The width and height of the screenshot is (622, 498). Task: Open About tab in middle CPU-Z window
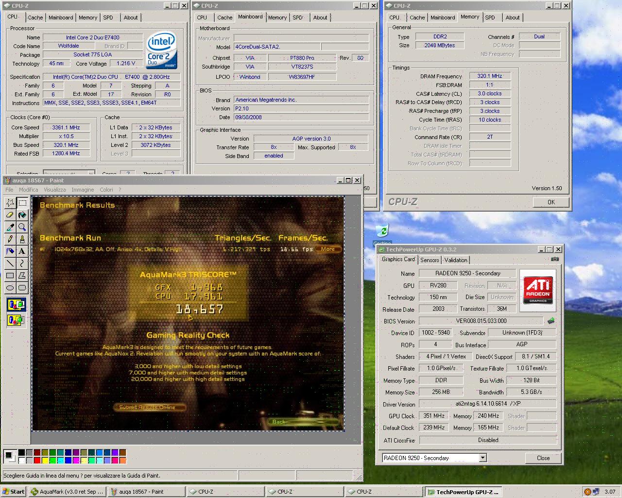click(320, 18)
